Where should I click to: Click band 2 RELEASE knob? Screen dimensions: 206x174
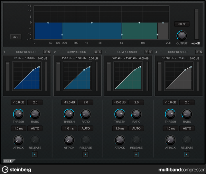tap(86, 140)
